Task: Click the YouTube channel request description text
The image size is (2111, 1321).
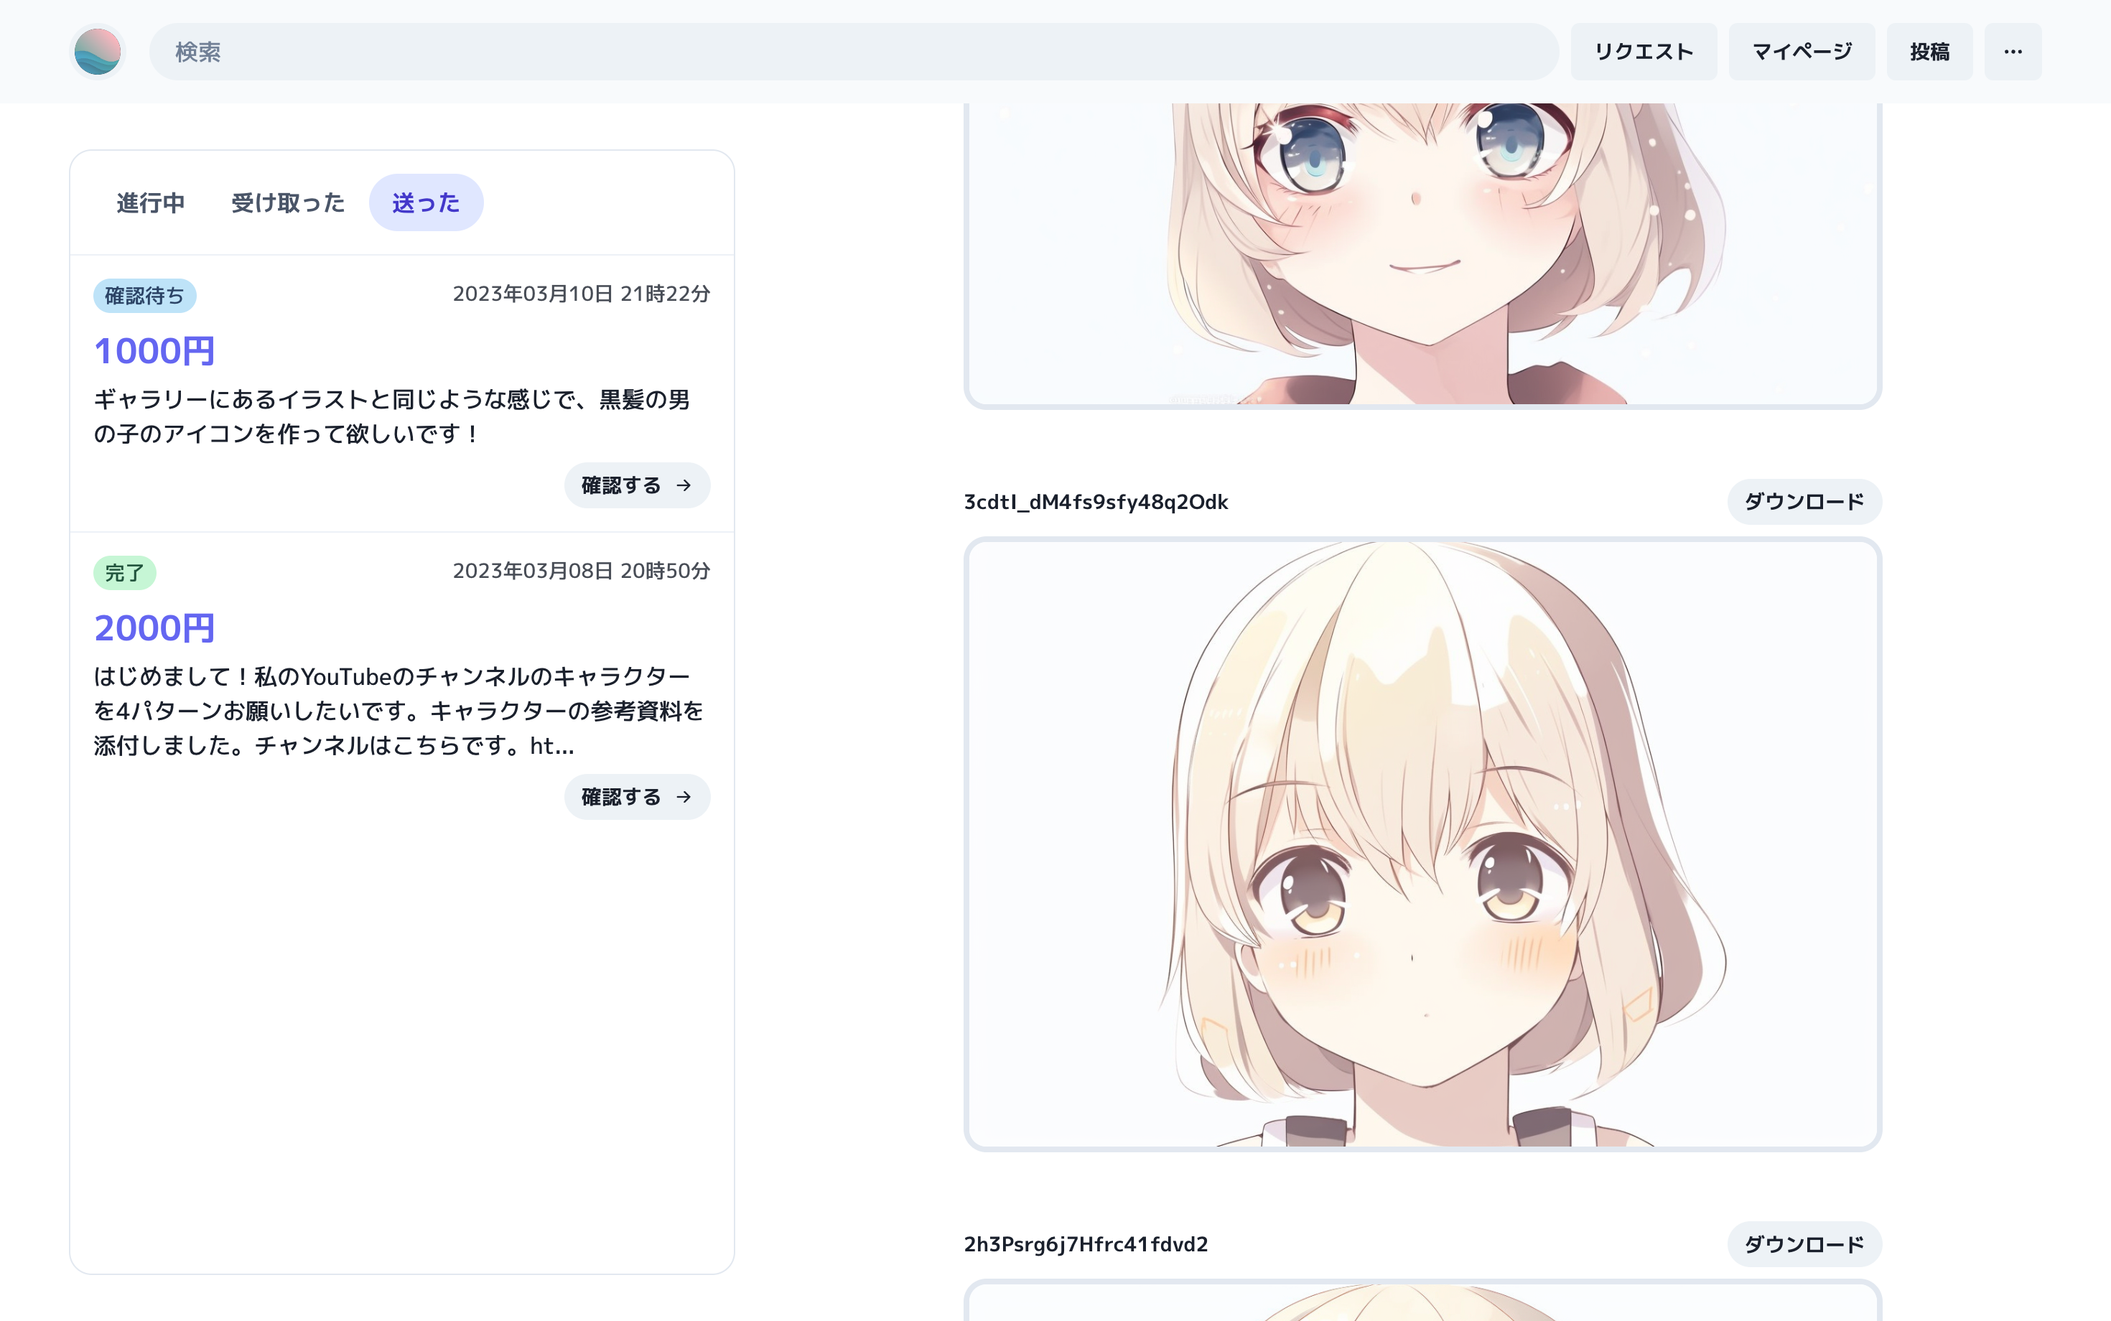Action: pos(398,710)
